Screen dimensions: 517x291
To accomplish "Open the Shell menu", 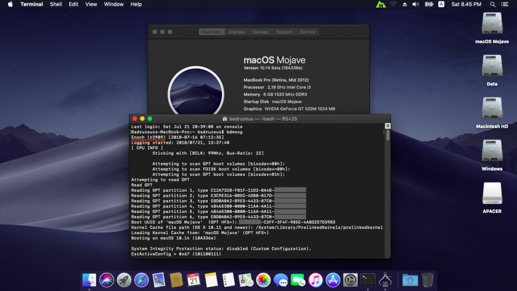I will (x=56, y=4).
